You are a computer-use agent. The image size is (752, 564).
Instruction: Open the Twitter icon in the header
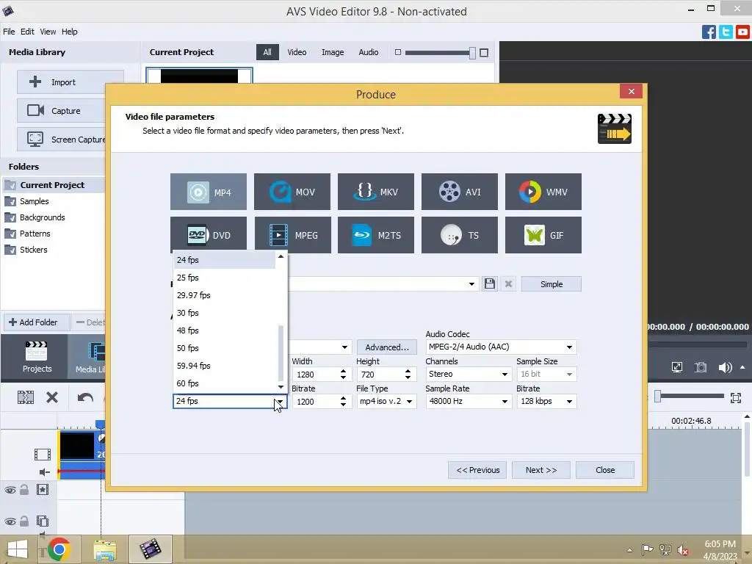[x=726, y=32]
